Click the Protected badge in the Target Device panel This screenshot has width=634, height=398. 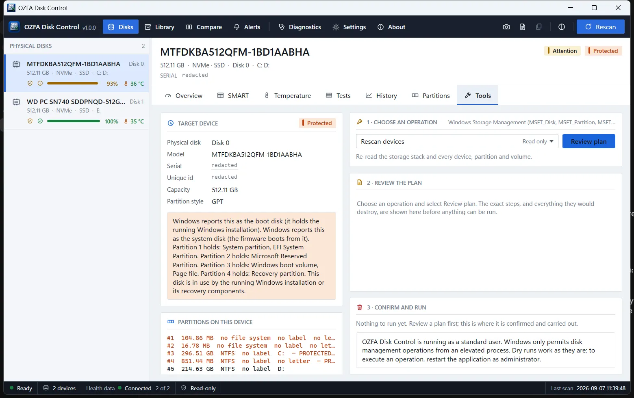coord(317,123)
